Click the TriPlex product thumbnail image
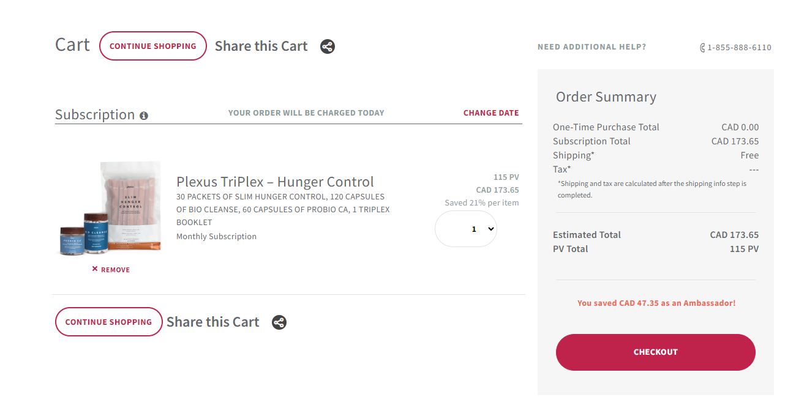The height and width of the screenshot is (408, 785). tap(111, 209)
